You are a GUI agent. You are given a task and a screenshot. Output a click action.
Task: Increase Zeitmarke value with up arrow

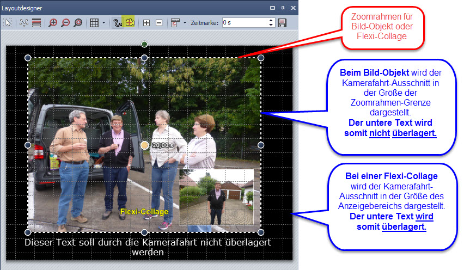coord(271,21)
